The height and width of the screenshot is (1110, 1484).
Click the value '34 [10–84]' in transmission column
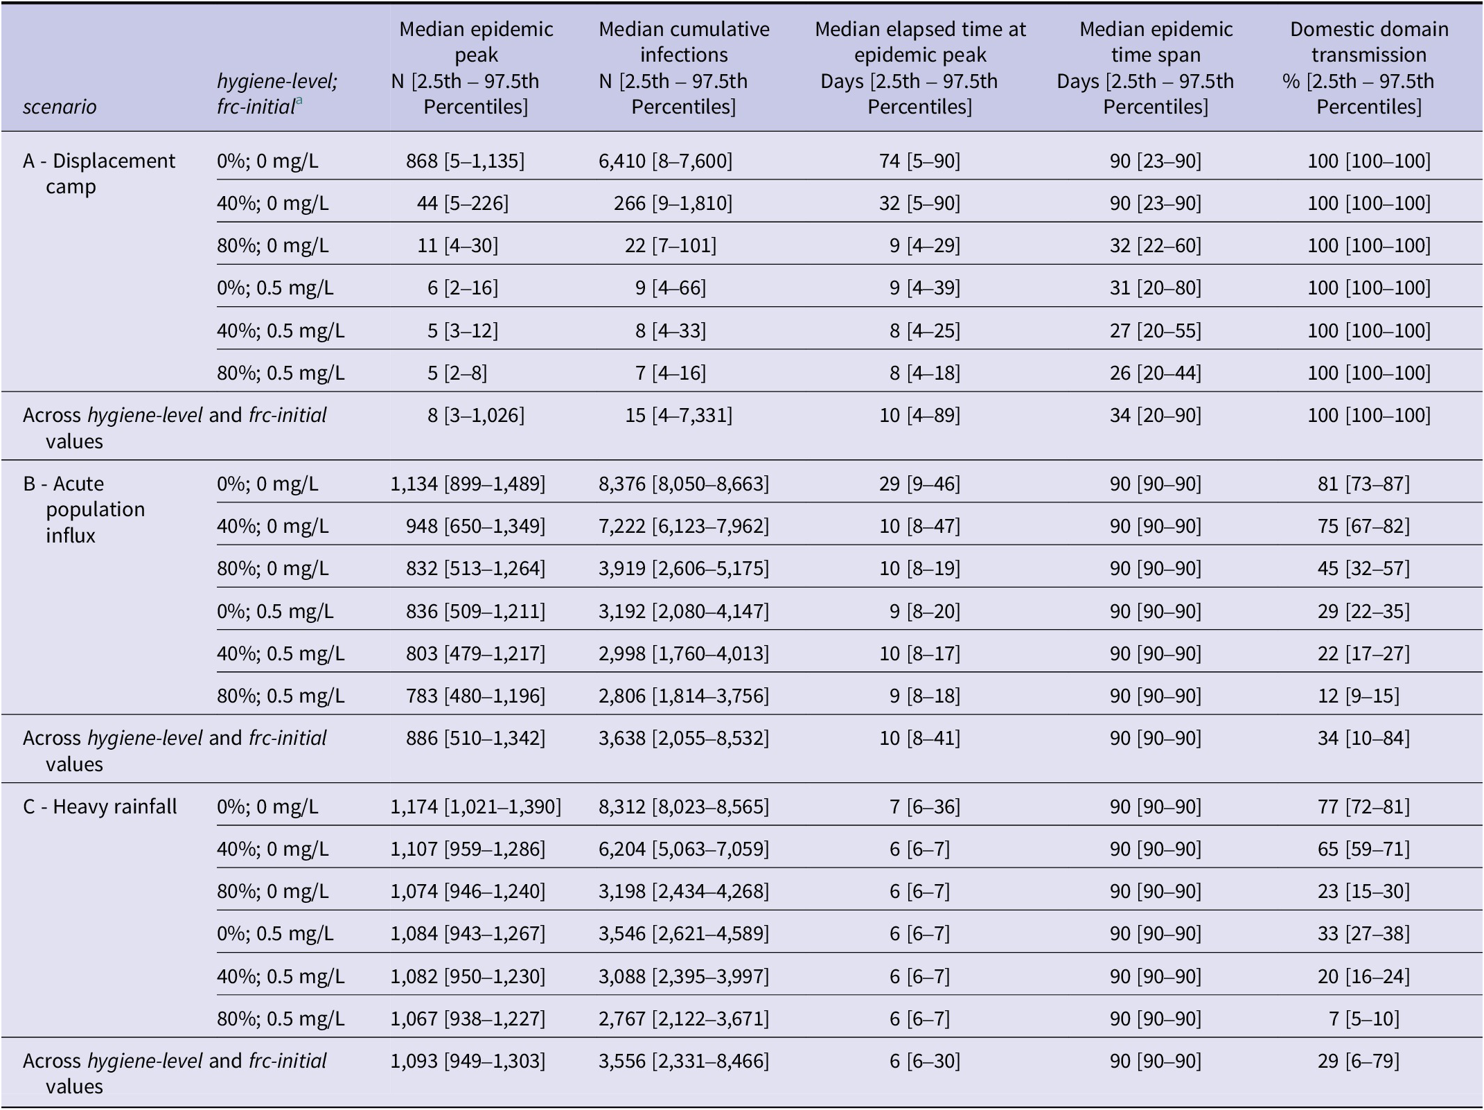(1363, 738)
